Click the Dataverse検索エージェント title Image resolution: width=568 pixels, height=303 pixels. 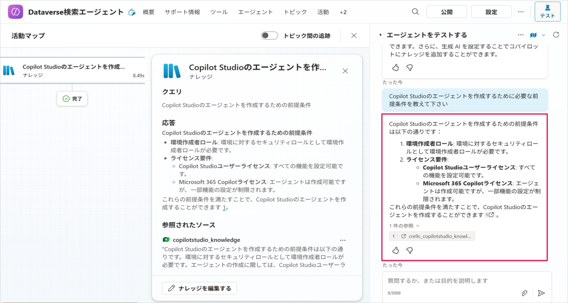pyautogui.click(x=76, y=12)
